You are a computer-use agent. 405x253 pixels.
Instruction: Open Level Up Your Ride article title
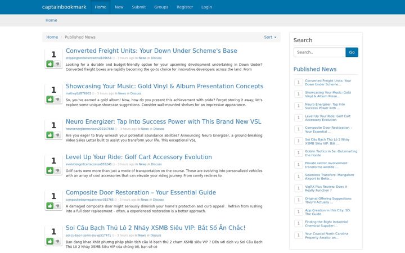tap(139, 157)
